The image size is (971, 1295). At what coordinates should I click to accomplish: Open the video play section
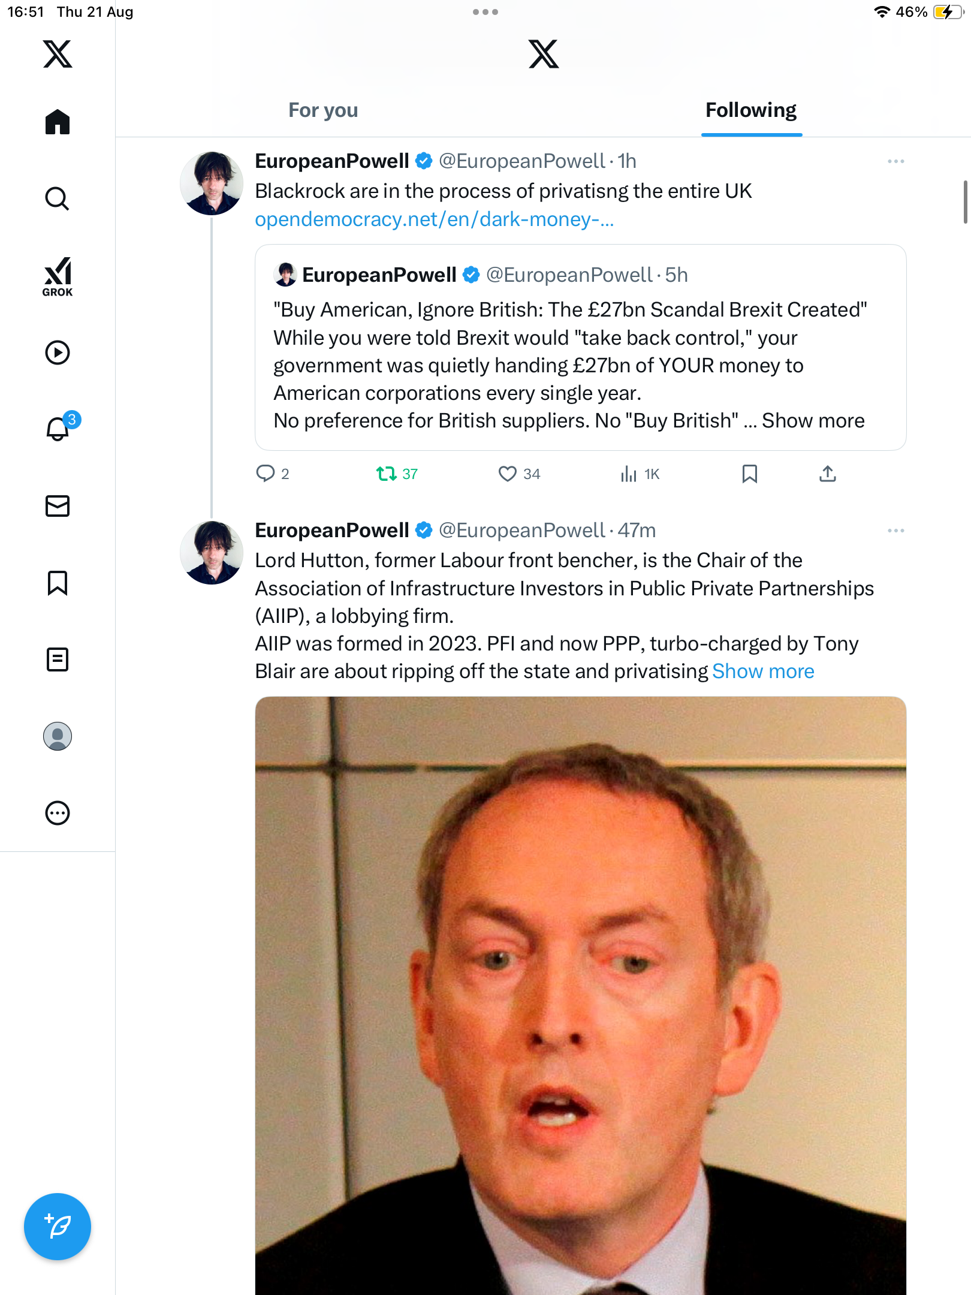coord(58,353)
